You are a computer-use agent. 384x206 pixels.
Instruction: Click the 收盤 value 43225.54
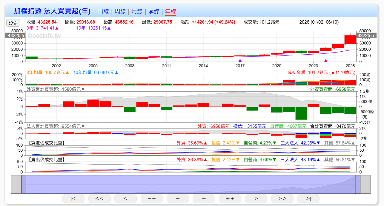click(47, 22)
